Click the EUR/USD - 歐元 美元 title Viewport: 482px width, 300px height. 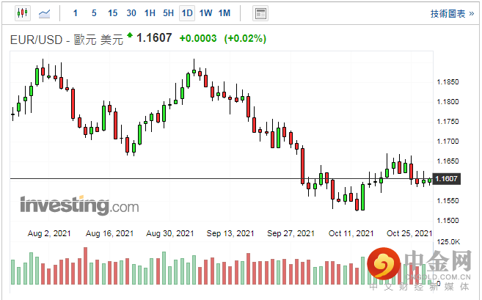(x=67, y=40)
